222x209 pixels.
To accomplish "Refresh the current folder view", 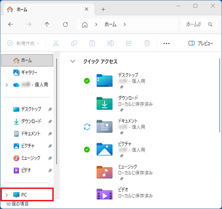I will tap(65, 24).
